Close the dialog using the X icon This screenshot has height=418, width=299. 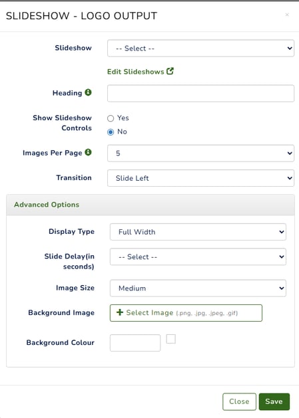(287, 15)
